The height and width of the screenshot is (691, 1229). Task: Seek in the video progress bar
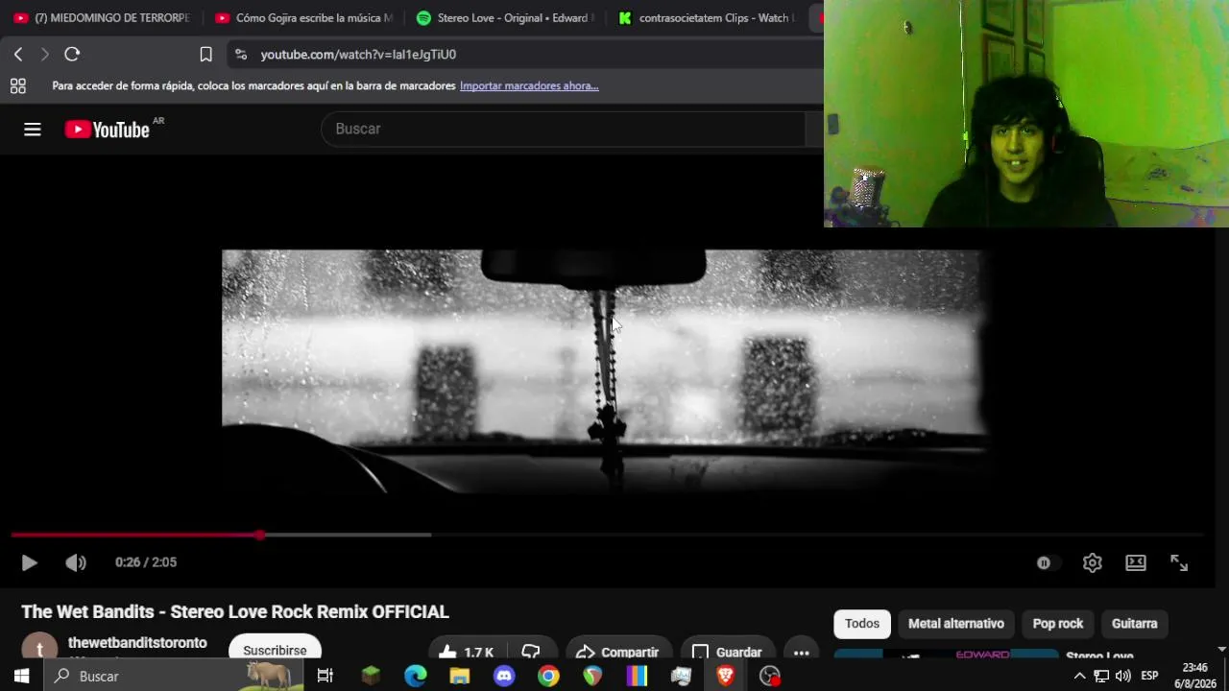pos(607,535)
